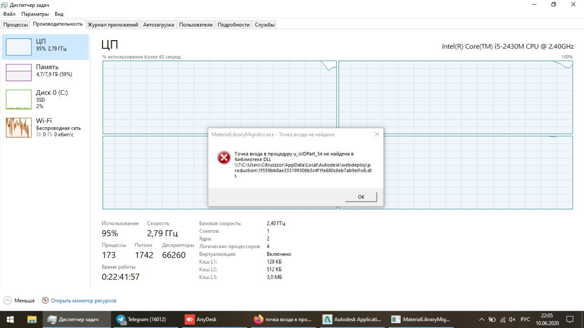Image resolution: width=584 pixels, height=328 pixels.
Task: Click the Task Manager title bar icon
Action: pos(5,4)
